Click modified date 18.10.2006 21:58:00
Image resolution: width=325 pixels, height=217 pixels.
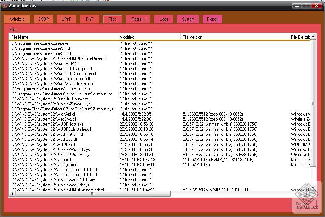(138, 165)
